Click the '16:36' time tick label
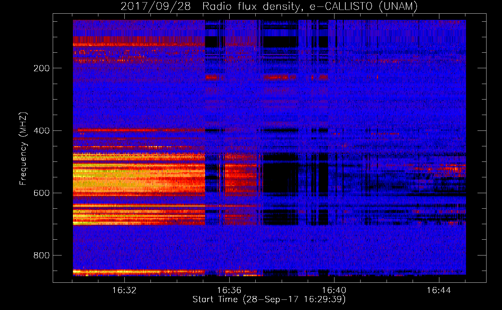This screenshot has width=502, height=310. [229, 290]
